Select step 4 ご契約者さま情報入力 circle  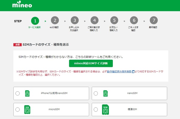(x=94, y=20)
